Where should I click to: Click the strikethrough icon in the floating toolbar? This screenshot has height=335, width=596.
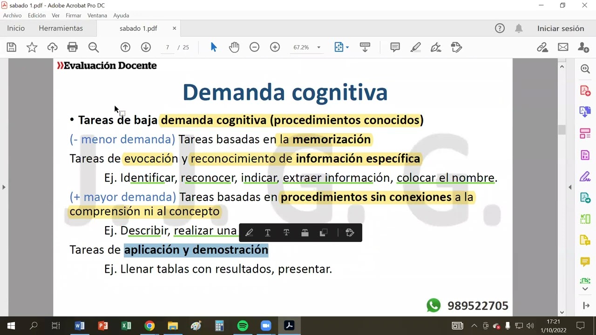pyautogui.click(x=286, y=233)
